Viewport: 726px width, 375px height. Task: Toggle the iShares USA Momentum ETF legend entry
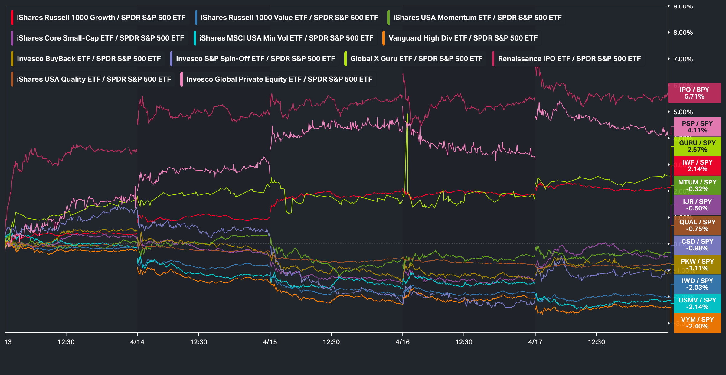click(477, 18)
